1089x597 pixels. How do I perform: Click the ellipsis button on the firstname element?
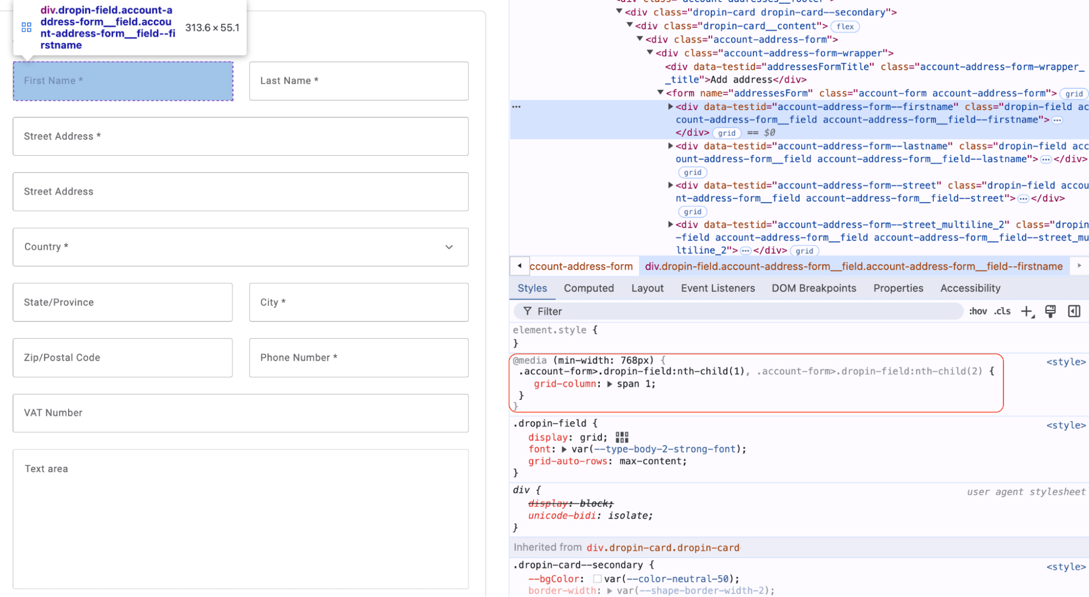(1057, 120)
